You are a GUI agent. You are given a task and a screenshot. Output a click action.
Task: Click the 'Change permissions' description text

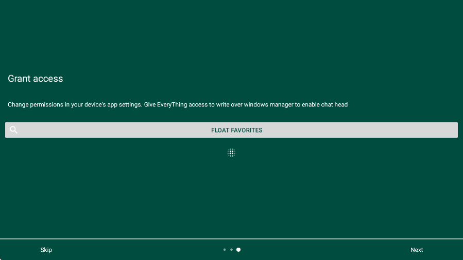coord(178,104)
